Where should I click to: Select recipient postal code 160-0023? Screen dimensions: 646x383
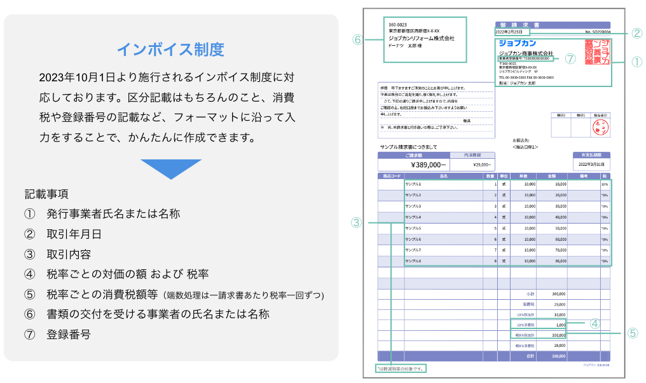point(397,25)
